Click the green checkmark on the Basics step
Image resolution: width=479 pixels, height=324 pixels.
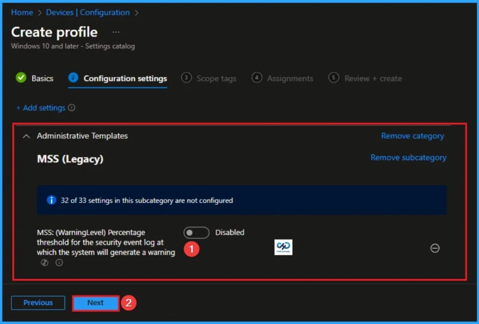pos(20,78)
